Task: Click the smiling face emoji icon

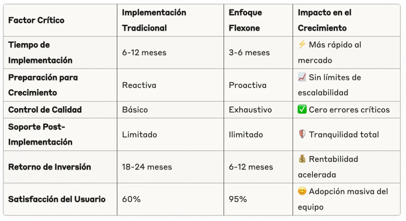Action: coord(302,191)
